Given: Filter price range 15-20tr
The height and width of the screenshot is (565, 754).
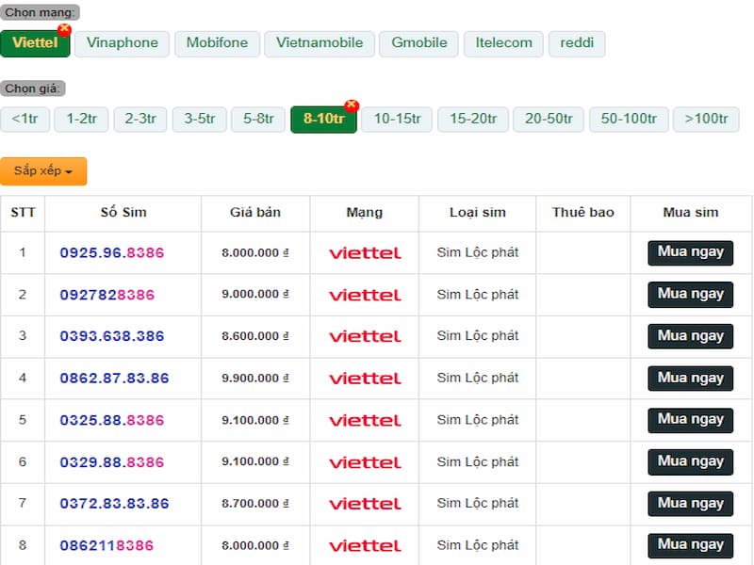Looking at the screenshot, I should [x=473, y=120].
